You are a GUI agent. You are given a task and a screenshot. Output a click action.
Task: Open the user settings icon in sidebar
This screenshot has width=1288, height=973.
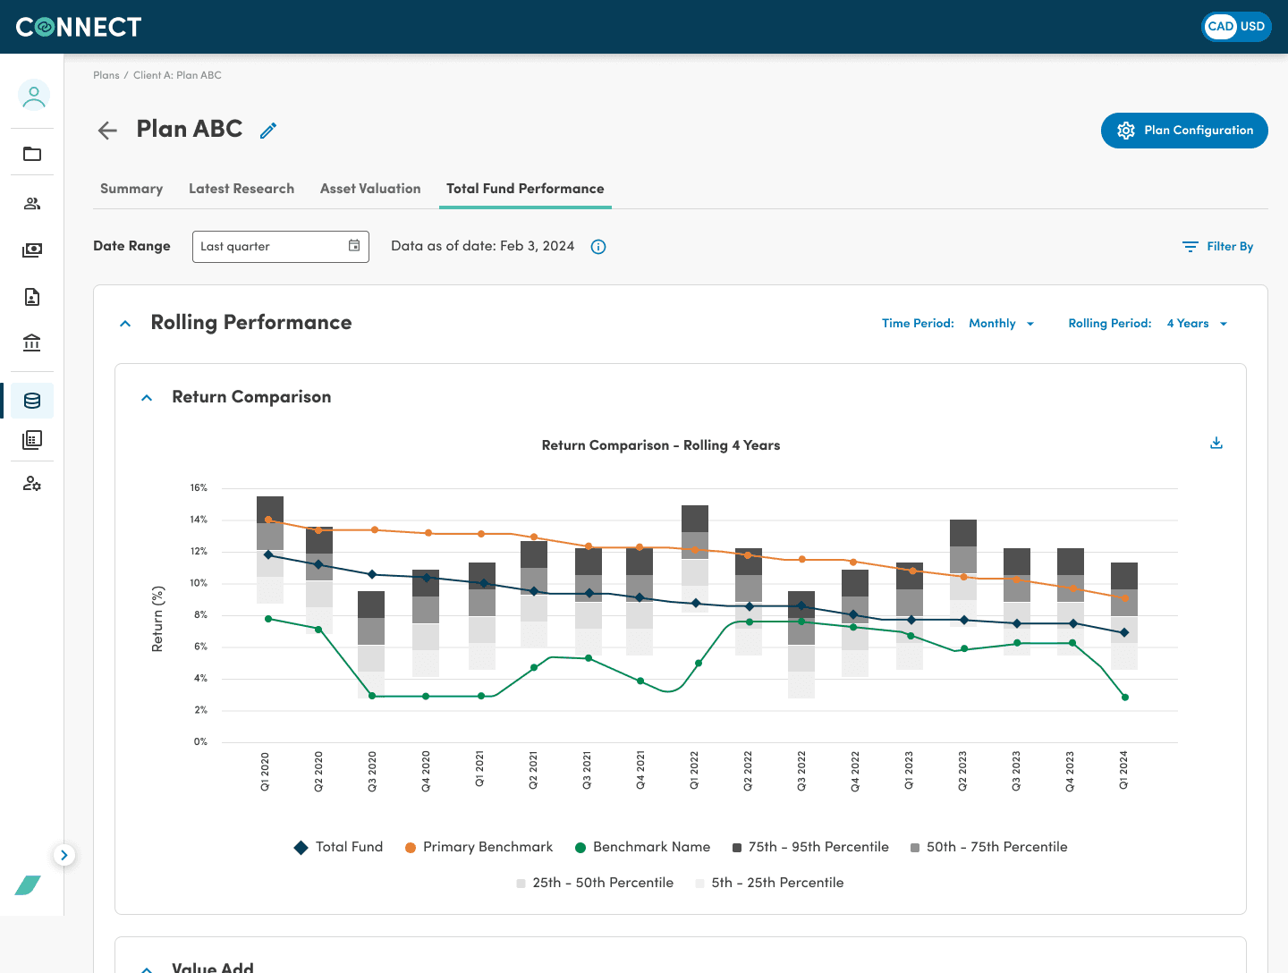click(32, 484)
